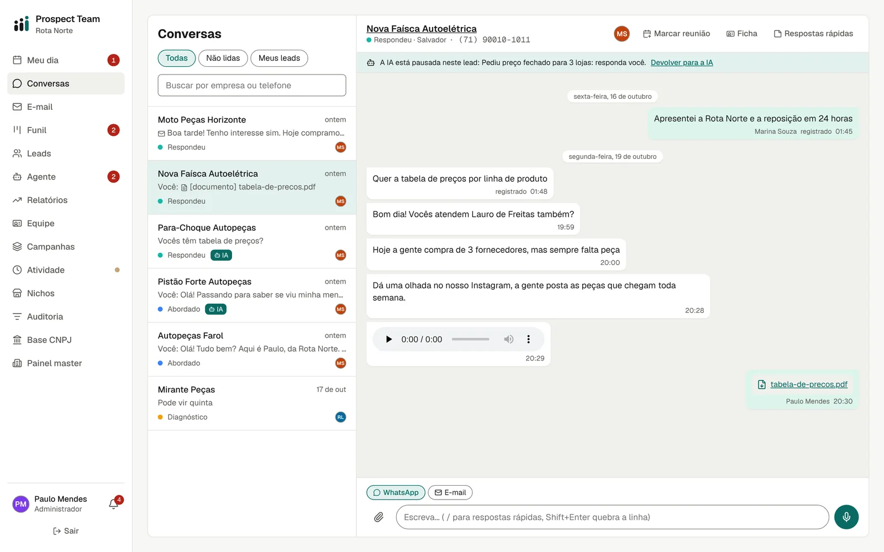Filter by Não lidas
The width and height of the screenshot is (884, 552).
pyautogui.click(x=223, y=58)
